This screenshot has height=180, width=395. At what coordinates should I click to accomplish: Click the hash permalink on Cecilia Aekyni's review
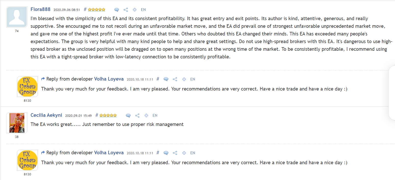(x=97, y=115)
